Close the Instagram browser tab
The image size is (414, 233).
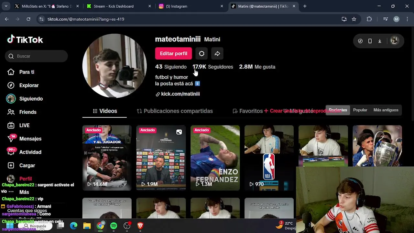[x=222, y=6]
